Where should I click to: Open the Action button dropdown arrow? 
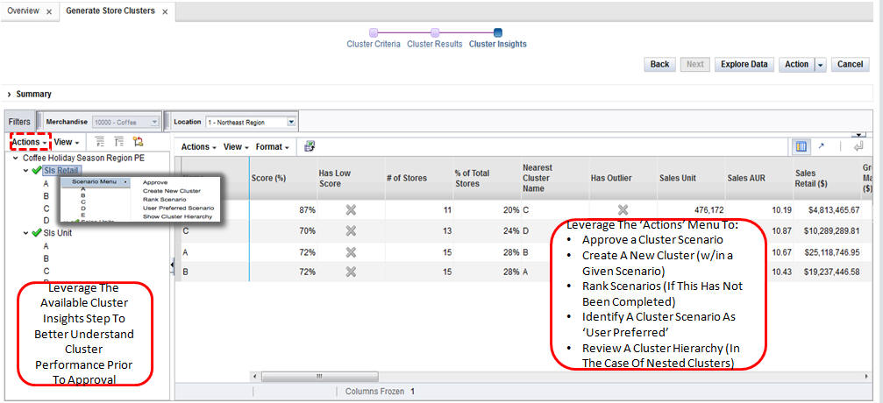tap(820, 65)
